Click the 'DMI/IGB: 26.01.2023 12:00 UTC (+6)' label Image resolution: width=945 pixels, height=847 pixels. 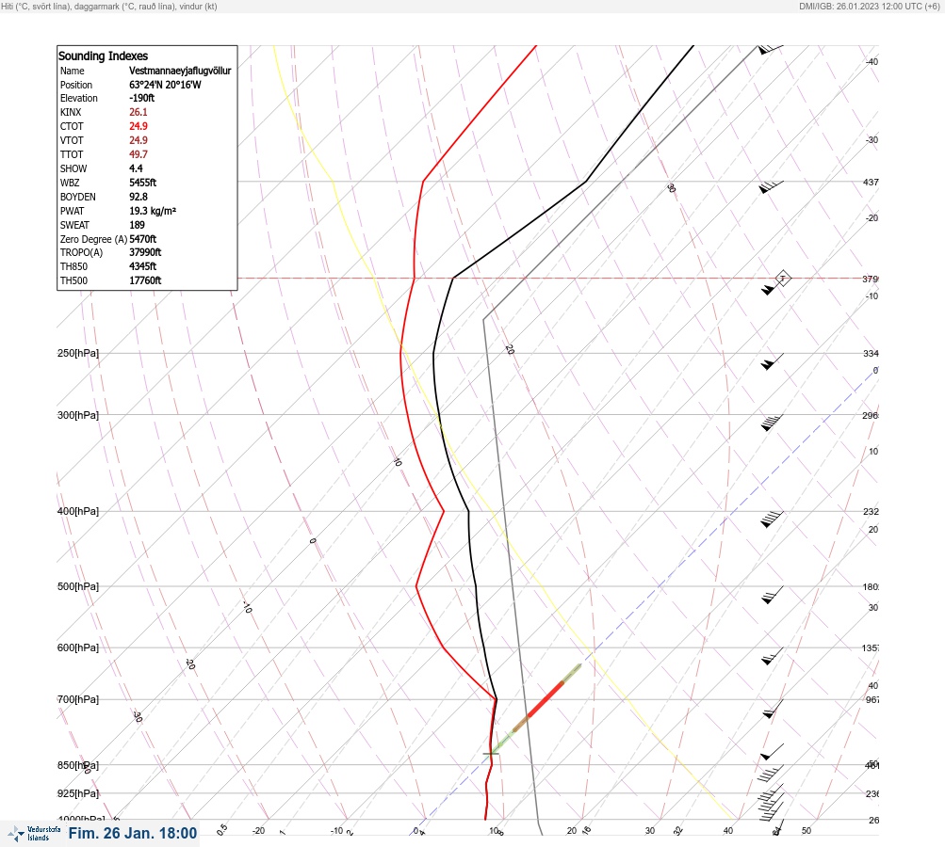(x=869, y=6)
